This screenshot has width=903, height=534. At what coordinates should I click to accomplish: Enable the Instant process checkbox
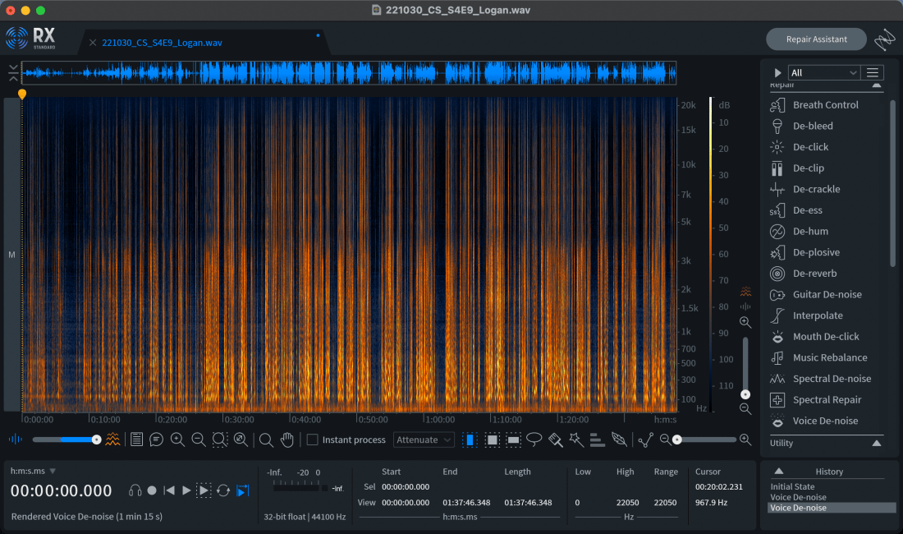pos(313,440)
